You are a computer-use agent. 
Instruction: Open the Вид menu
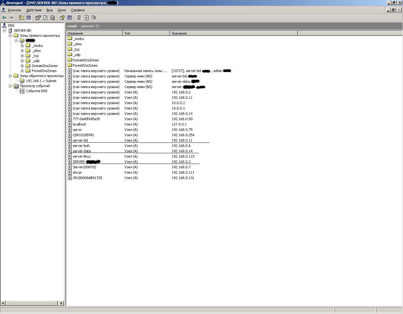coord(49,10)
